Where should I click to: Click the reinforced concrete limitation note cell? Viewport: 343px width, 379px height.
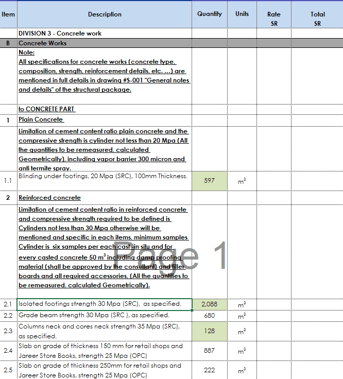(105, 251)
